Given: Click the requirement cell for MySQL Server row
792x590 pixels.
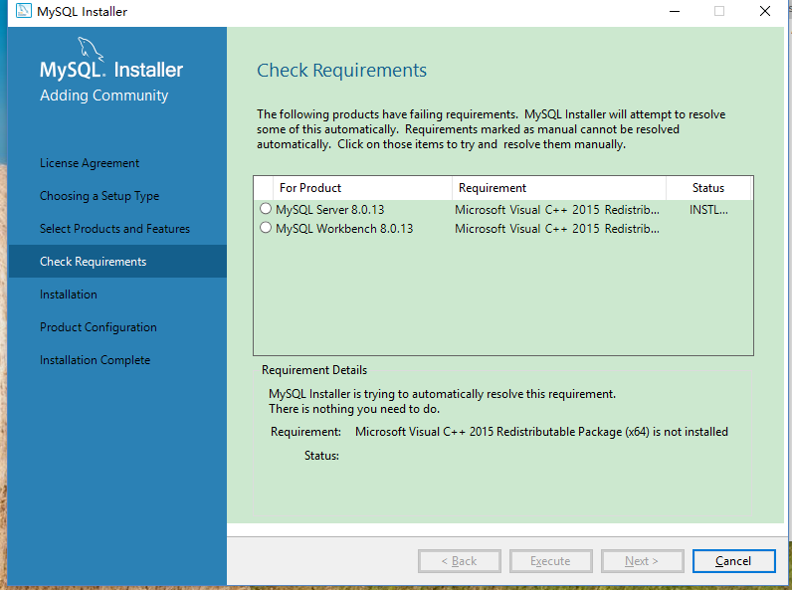Looking at the screenshot, I should tap(557, 210).
